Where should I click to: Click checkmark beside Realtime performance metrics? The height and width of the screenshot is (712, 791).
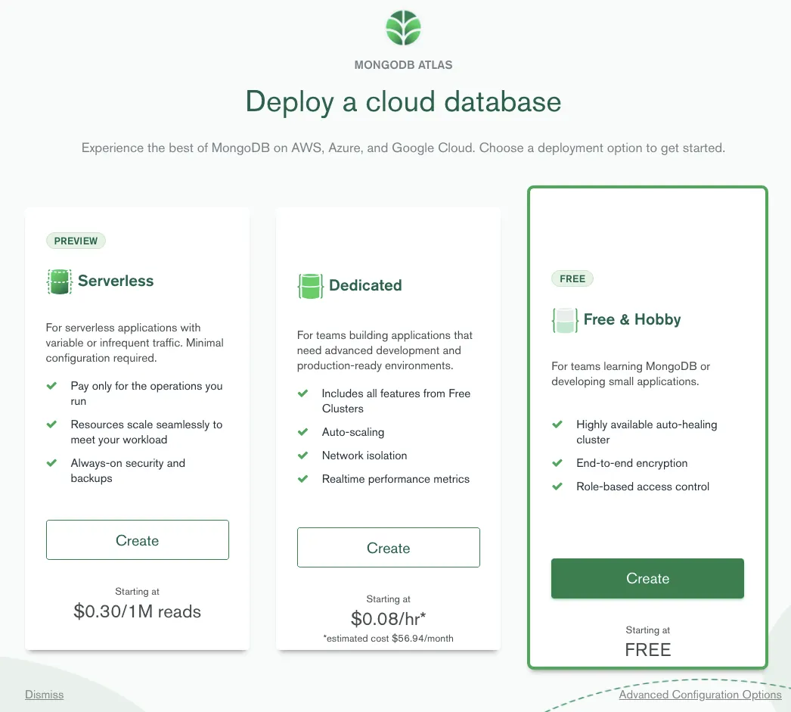pos(302,479)
